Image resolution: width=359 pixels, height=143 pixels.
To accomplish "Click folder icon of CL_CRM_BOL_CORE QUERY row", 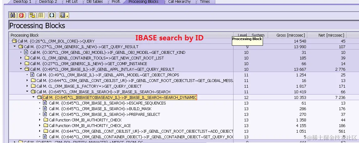I will pyautogui.click(x=14, y=41).
